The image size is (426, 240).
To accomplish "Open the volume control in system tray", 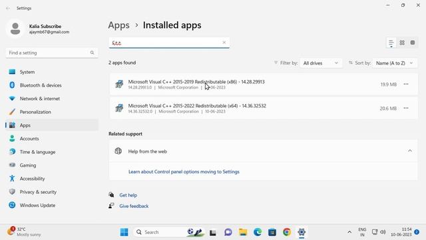I will click(x=383, y=232).
